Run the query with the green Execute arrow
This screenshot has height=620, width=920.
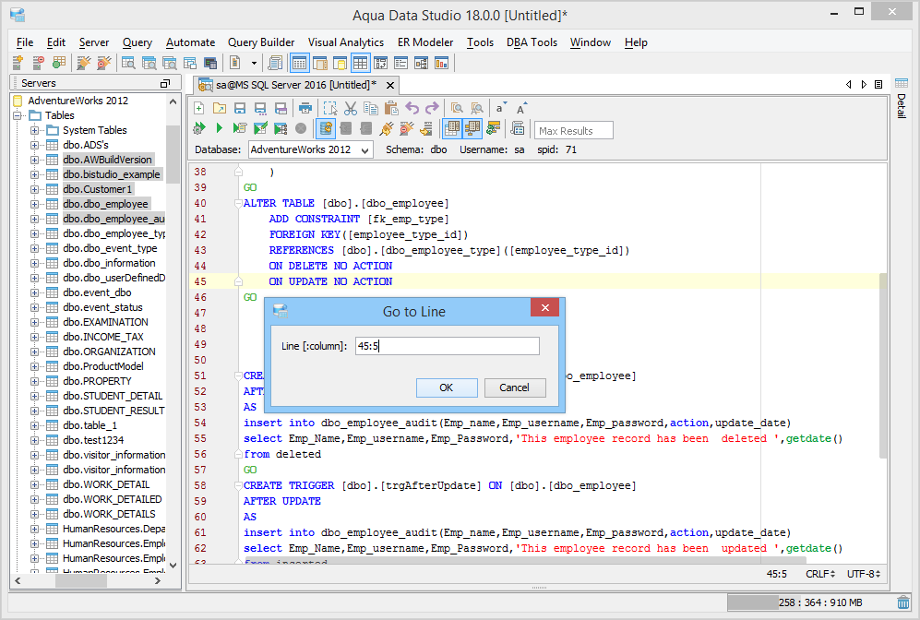click(219, 128)
